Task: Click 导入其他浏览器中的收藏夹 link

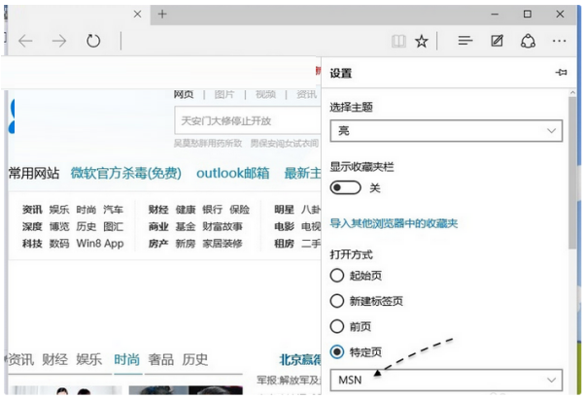Action: pos(394,223)
